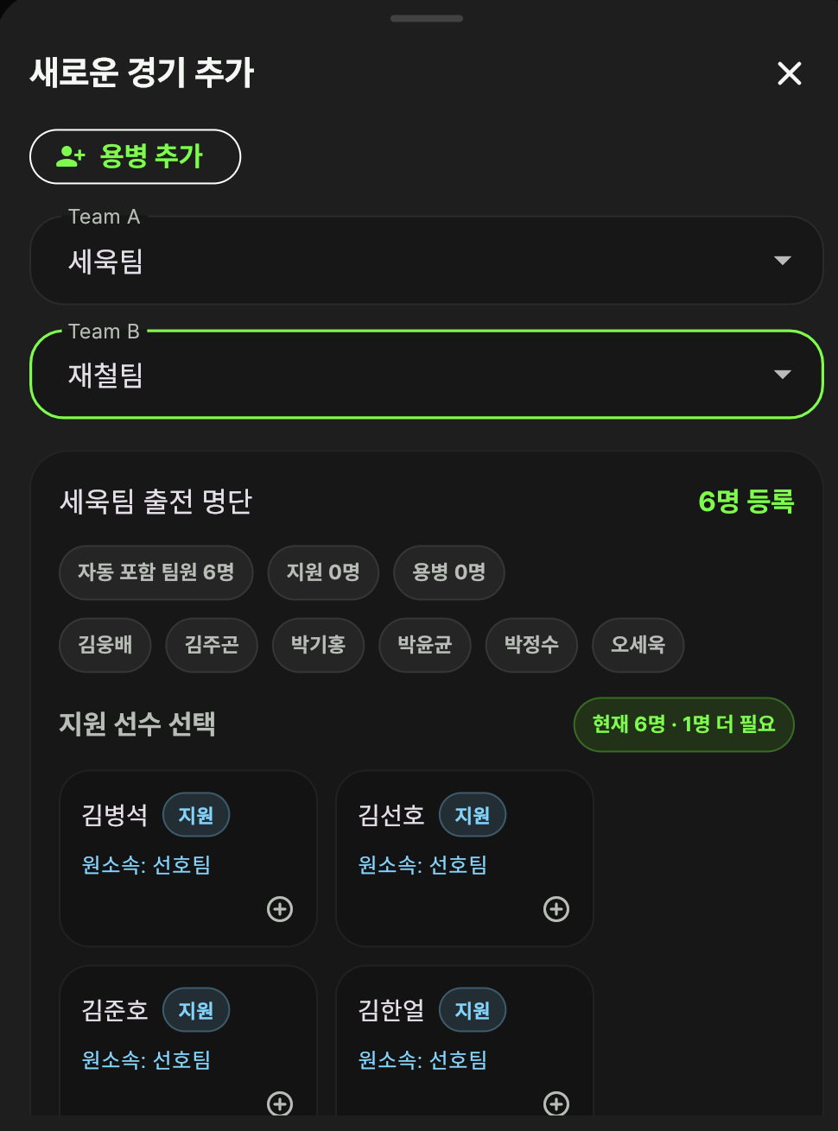This screenshot has height=1131, width=838.
Task: Click the person-add icon in 용병 추가 button
Action: (70, 156)
